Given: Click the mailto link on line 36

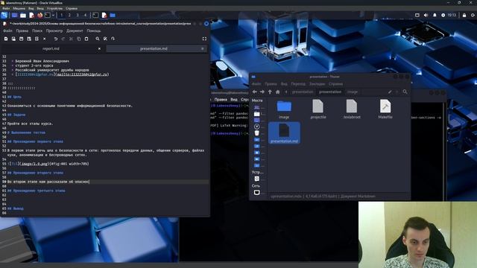Looking at the screenshot, I should pyautogui.click(x=82, y=74).
